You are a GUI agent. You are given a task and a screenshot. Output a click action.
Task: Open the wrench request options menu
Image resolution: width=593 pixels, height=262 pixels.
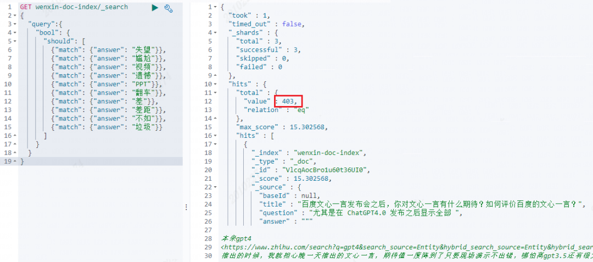point(169,8)
